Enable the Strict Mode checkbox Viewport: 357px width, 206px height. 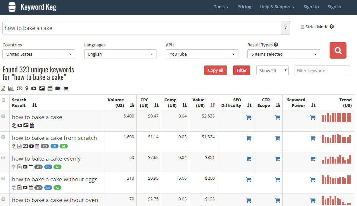pyautogui.click(x=302, y=27)
